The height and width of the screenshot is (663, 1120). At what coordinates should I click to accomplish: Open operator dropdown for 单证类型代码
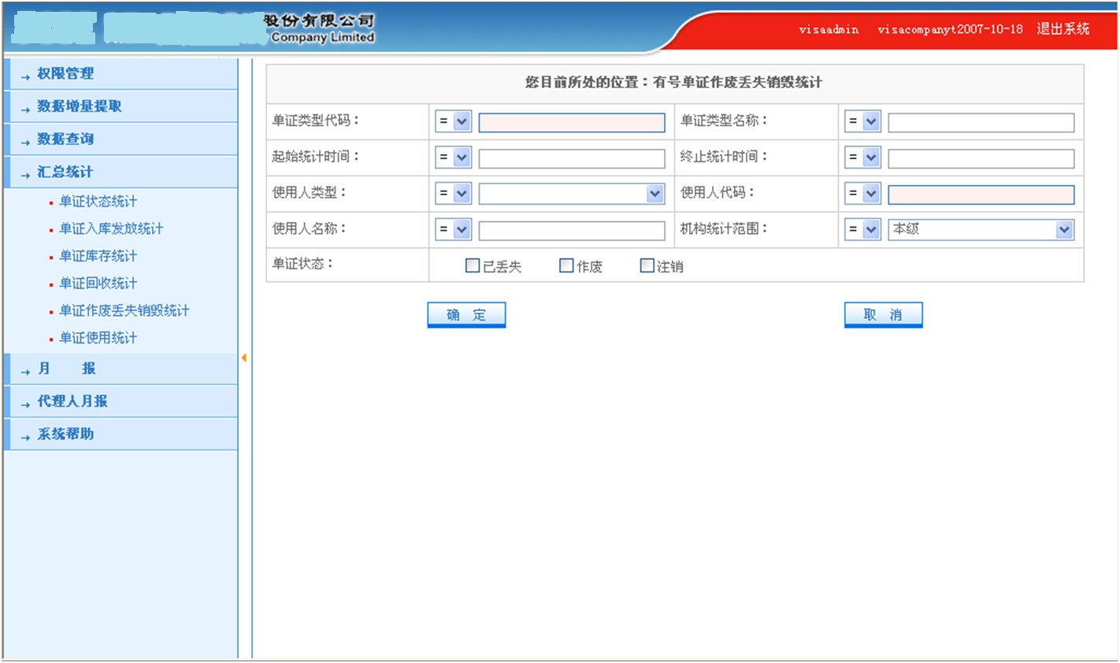point(454,122)
